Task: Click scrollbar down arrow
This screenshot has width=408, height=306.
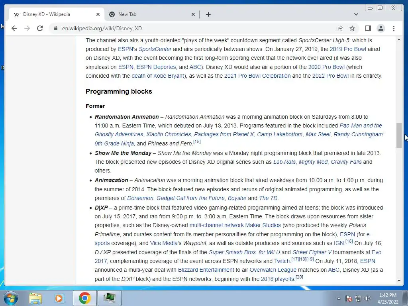Action: coord(399,281)
